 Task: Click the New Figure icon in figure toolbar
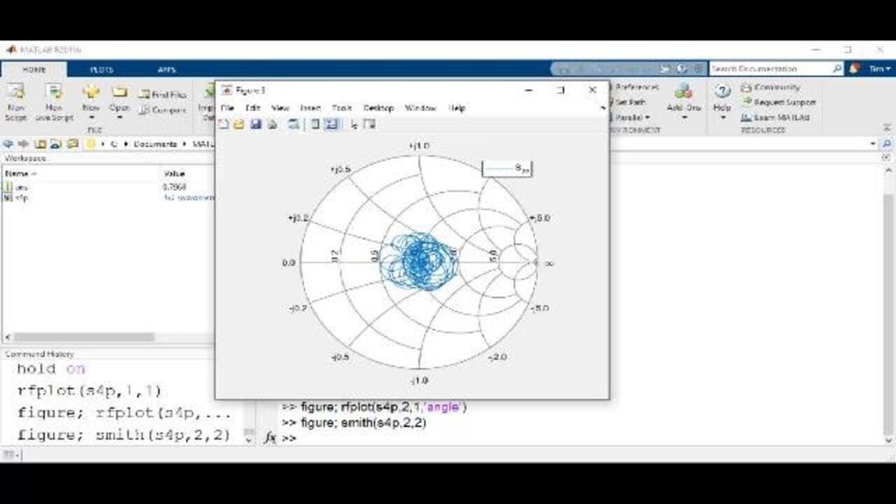pyautogui.click(x=223, y=124)
